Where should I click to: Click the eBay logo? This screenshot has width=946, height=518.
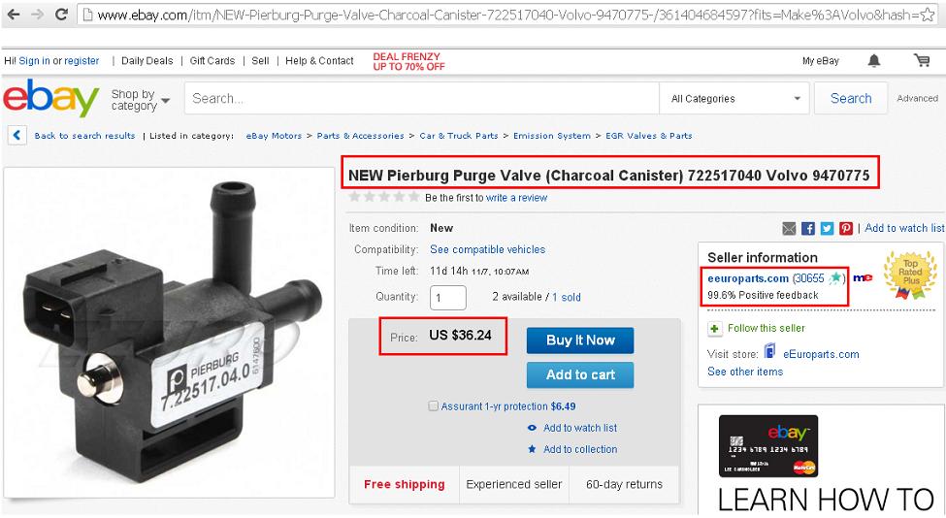pos(51,99)
